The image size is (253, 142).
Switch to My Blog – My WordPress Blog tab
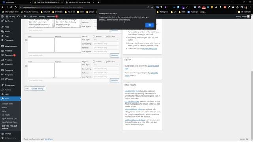tap(80, 2)
